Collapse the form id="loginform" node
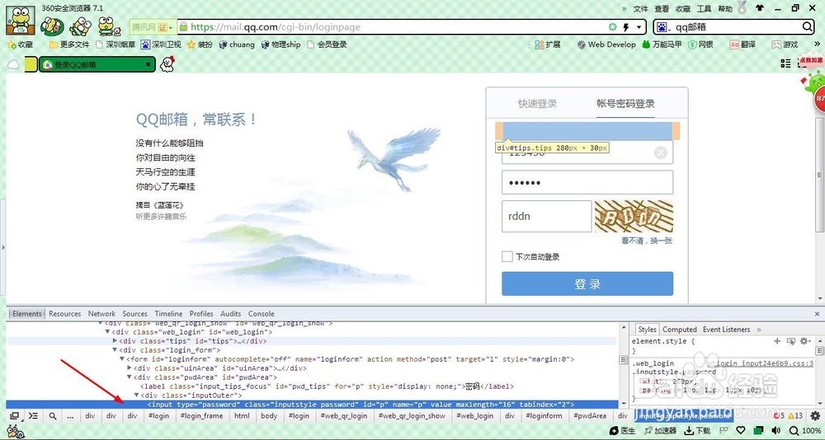825x440 pixels. (123, 359)
